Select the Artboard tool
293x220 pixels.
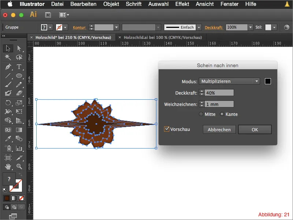[x=8, y=158]
